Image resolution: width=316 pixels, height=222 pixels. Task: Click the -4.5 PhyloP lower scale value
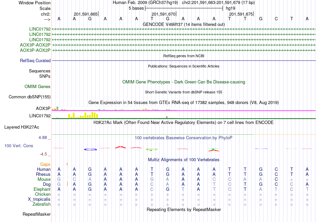pos(43,154)
